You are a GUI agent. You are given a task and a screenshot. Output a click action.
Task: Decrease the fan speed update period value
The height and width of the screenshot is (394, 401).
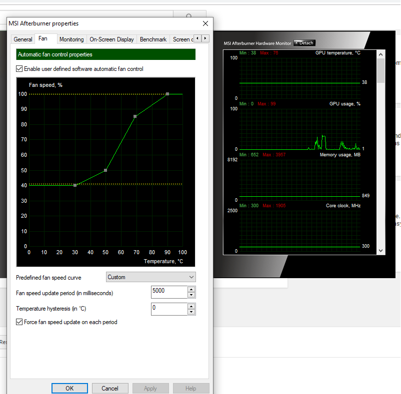pyautogui.click(x=191, y=295)
